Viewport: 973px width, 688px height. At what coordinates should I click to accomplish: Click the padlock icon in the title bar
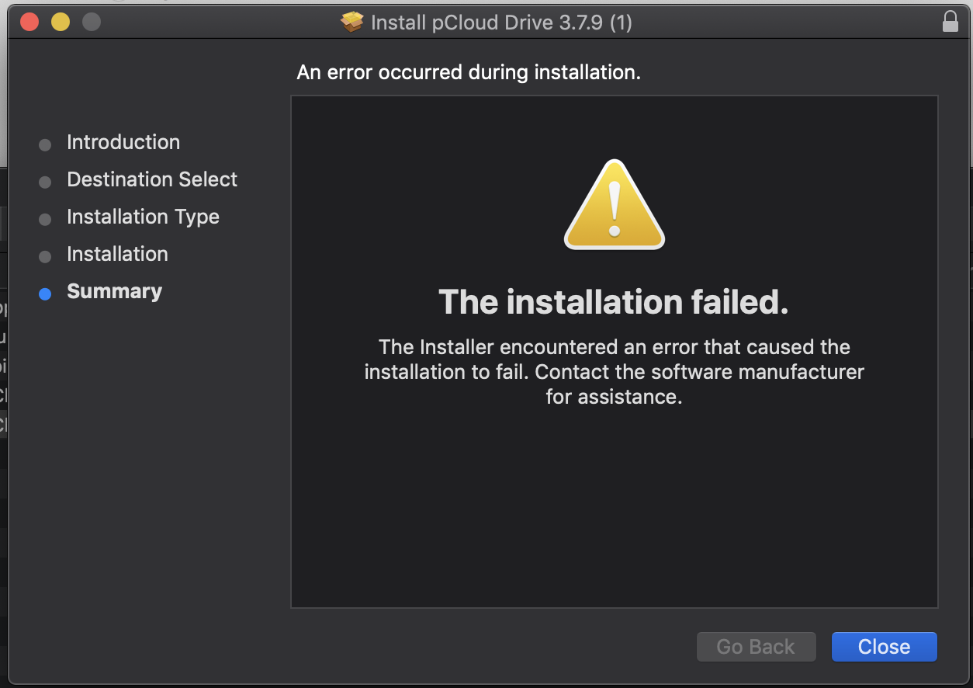[x=950, y=22]
